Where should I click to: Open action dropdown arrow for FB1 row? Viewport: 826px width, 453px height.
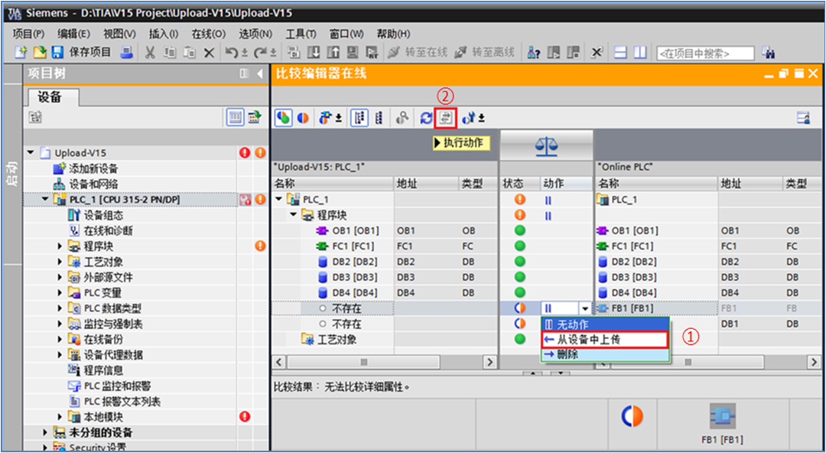point(585,308)
